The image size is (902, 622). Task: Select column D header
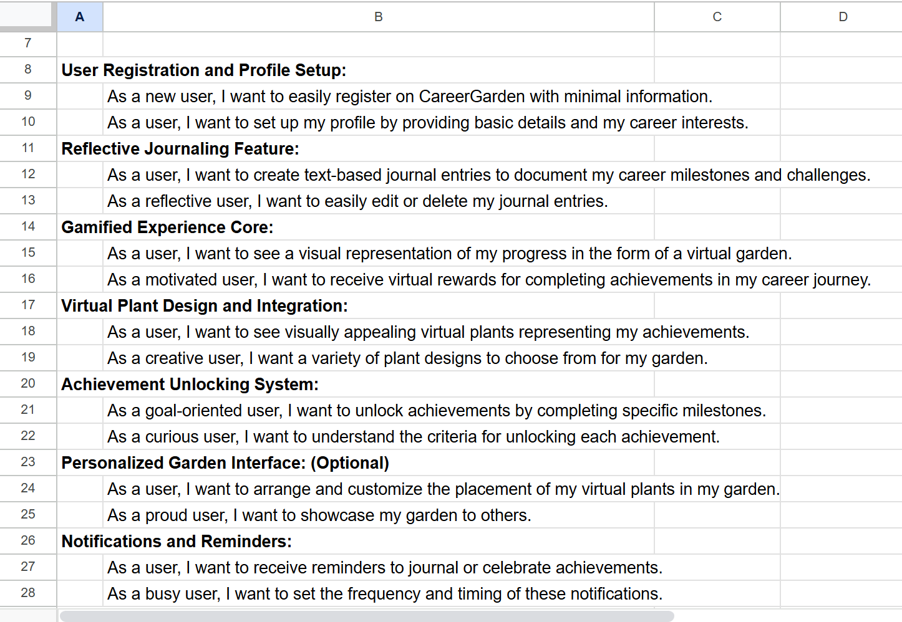[x=841, y=17]
